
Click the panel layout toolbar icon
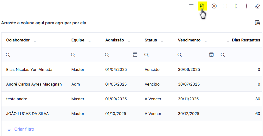225,6
